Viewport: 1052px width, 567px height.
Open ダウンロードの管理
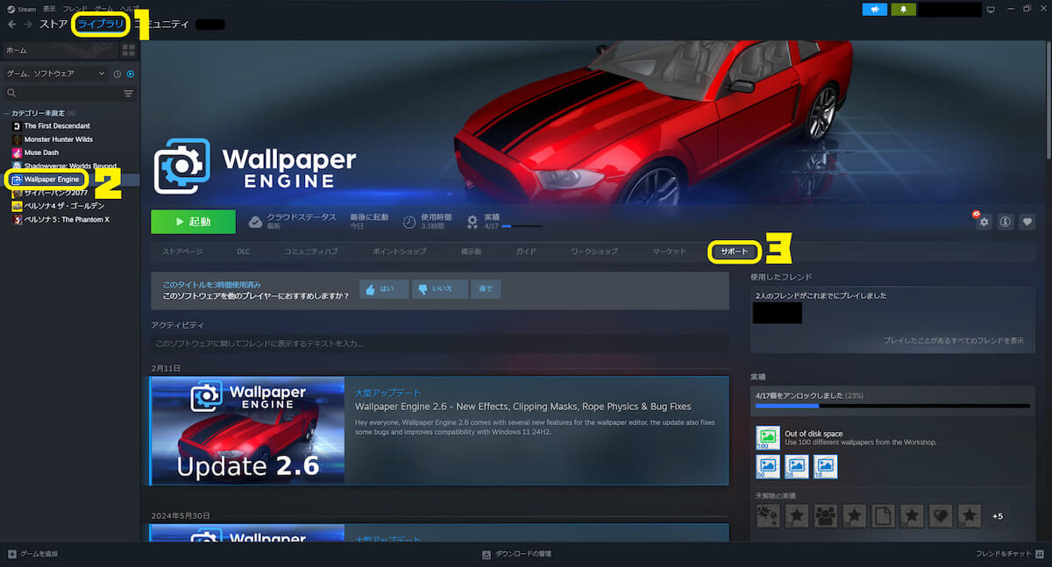(516, 554)
